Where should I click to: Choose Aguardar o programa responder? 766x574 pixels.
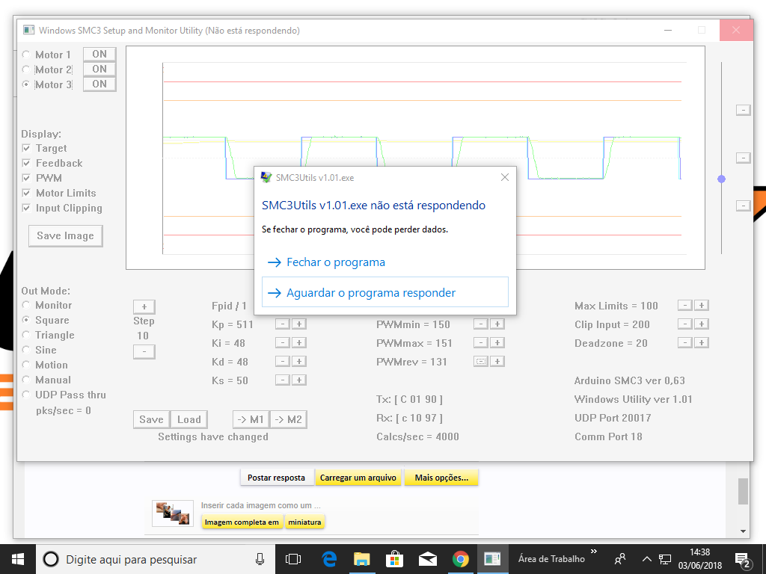tap(385, 292)
